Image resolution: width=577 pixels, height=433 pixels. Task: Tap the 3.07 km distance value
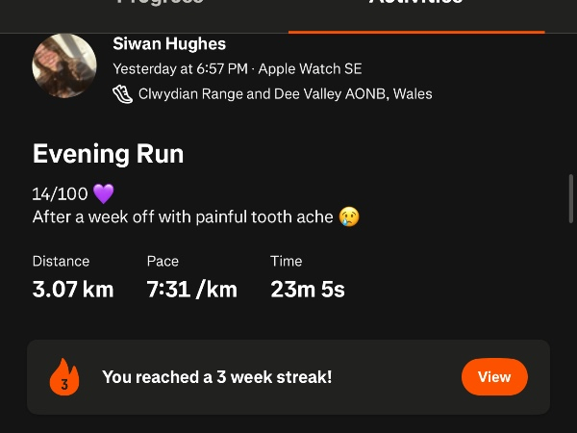tap(73, 289)
